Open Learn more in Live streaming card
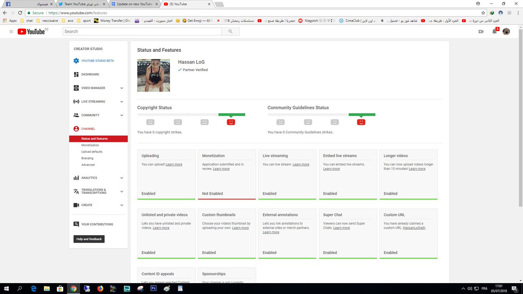 coord(301,164)
